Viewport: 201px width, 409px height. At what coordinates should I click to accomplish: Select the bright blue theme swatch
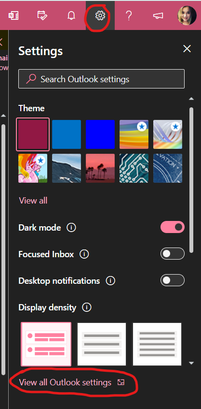(x=100, y=134)
